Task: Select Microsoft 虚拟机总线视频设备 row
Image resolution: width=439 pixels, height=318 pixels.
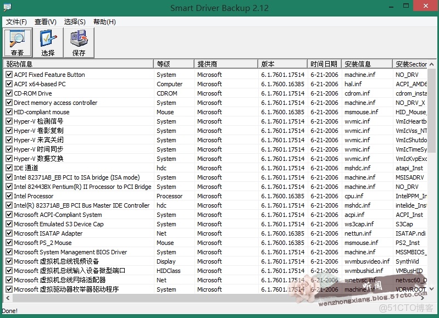Action: point(215,261)
